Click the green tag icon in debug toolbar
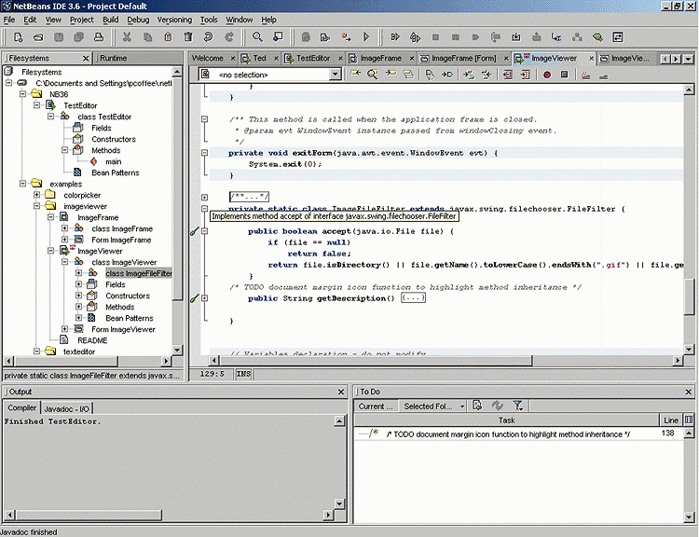 [597, 37]
